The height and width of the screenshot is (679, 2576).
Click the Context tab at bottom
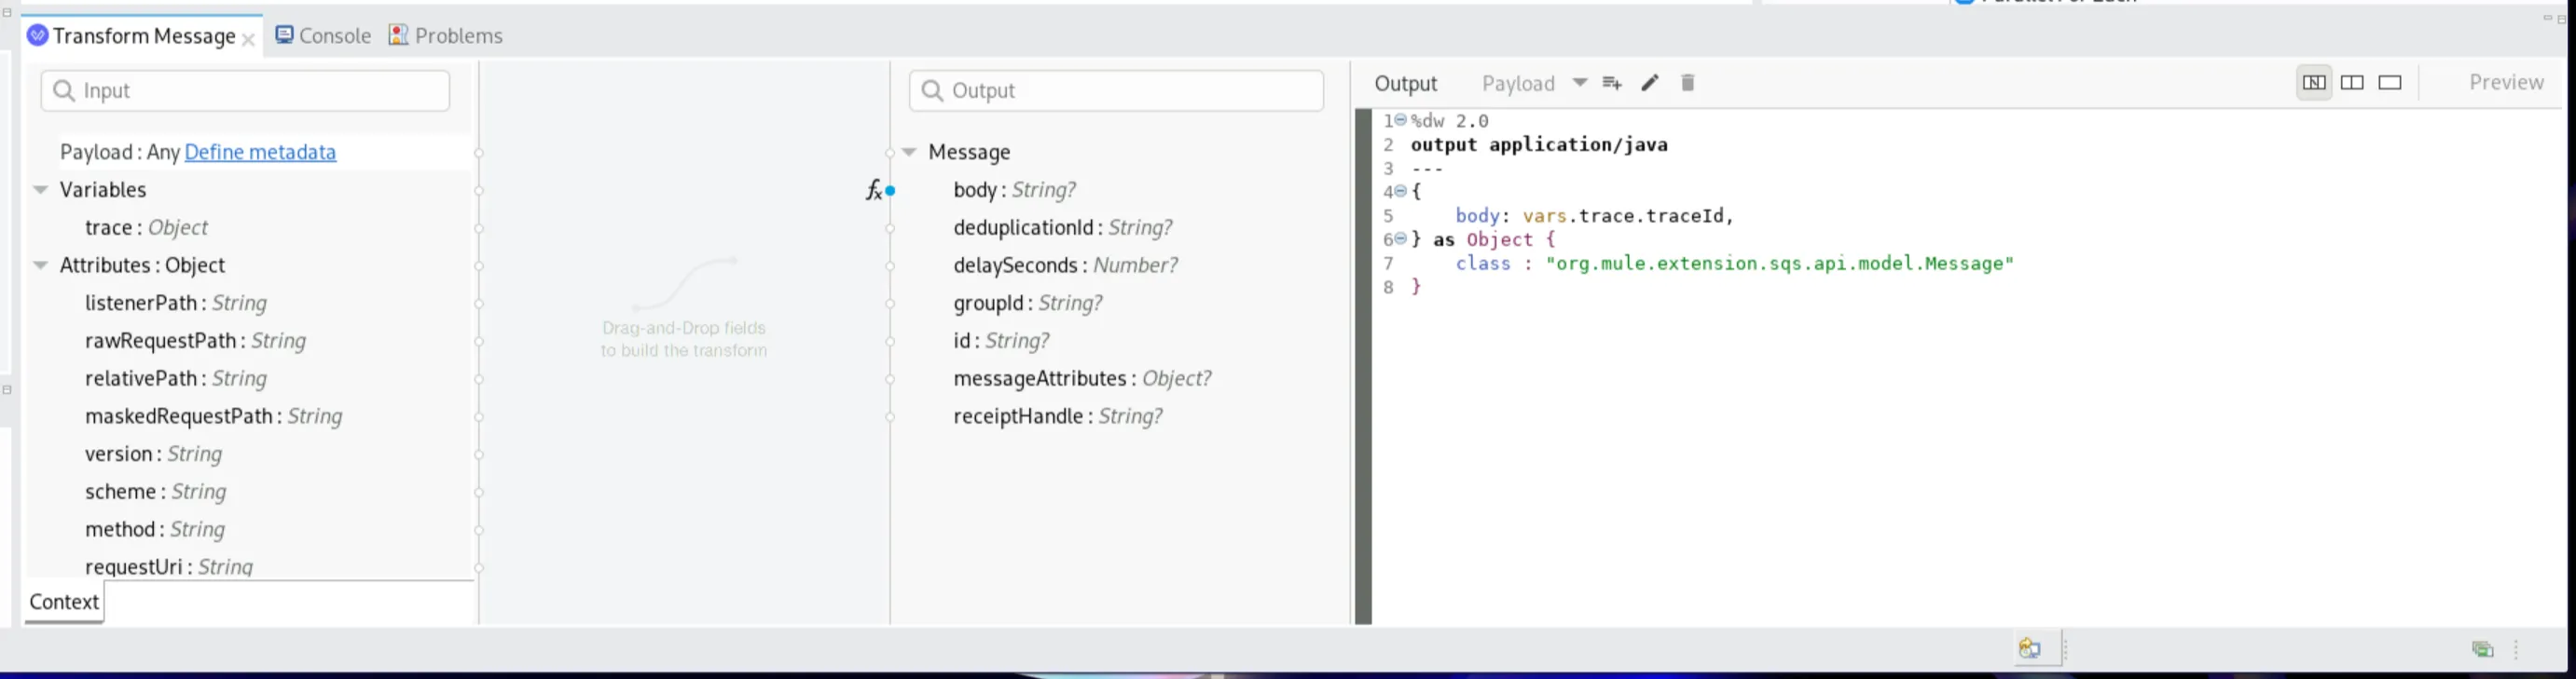click(x=64, y=602)
